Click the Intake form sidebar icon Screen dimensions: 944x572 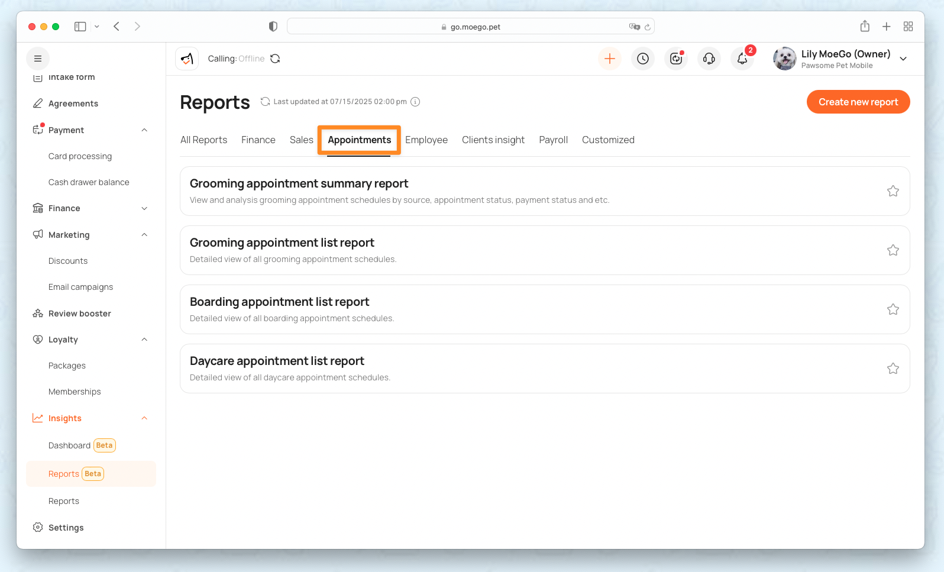coord(38,77)
